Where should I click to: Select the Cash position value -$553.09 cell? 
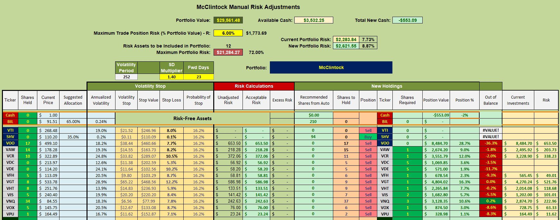click(x=436, y=115)
